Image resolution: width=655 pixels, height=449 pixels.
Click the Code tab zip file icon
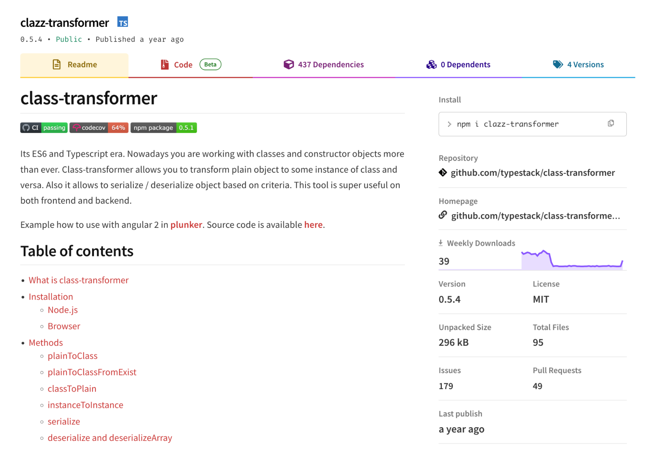click(164, 64)
